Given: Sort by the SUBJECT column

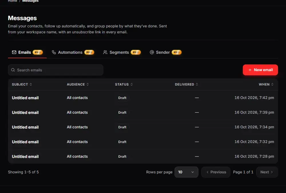Looking at the screenshot, I should pyautogui.click(x=22, y=84).
